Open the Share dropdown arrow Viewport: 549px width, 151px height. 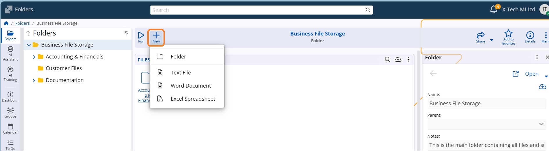point(491,40)
